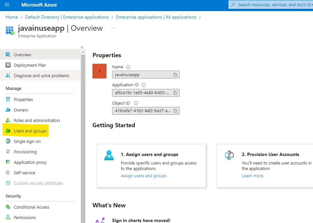Click the Object ID text field

pos(146,111)
